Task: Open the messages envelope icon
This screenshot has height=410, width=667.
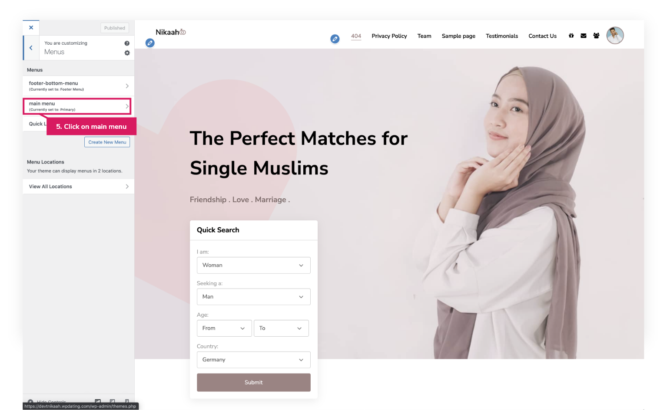Action: click(x=584, y=36)
